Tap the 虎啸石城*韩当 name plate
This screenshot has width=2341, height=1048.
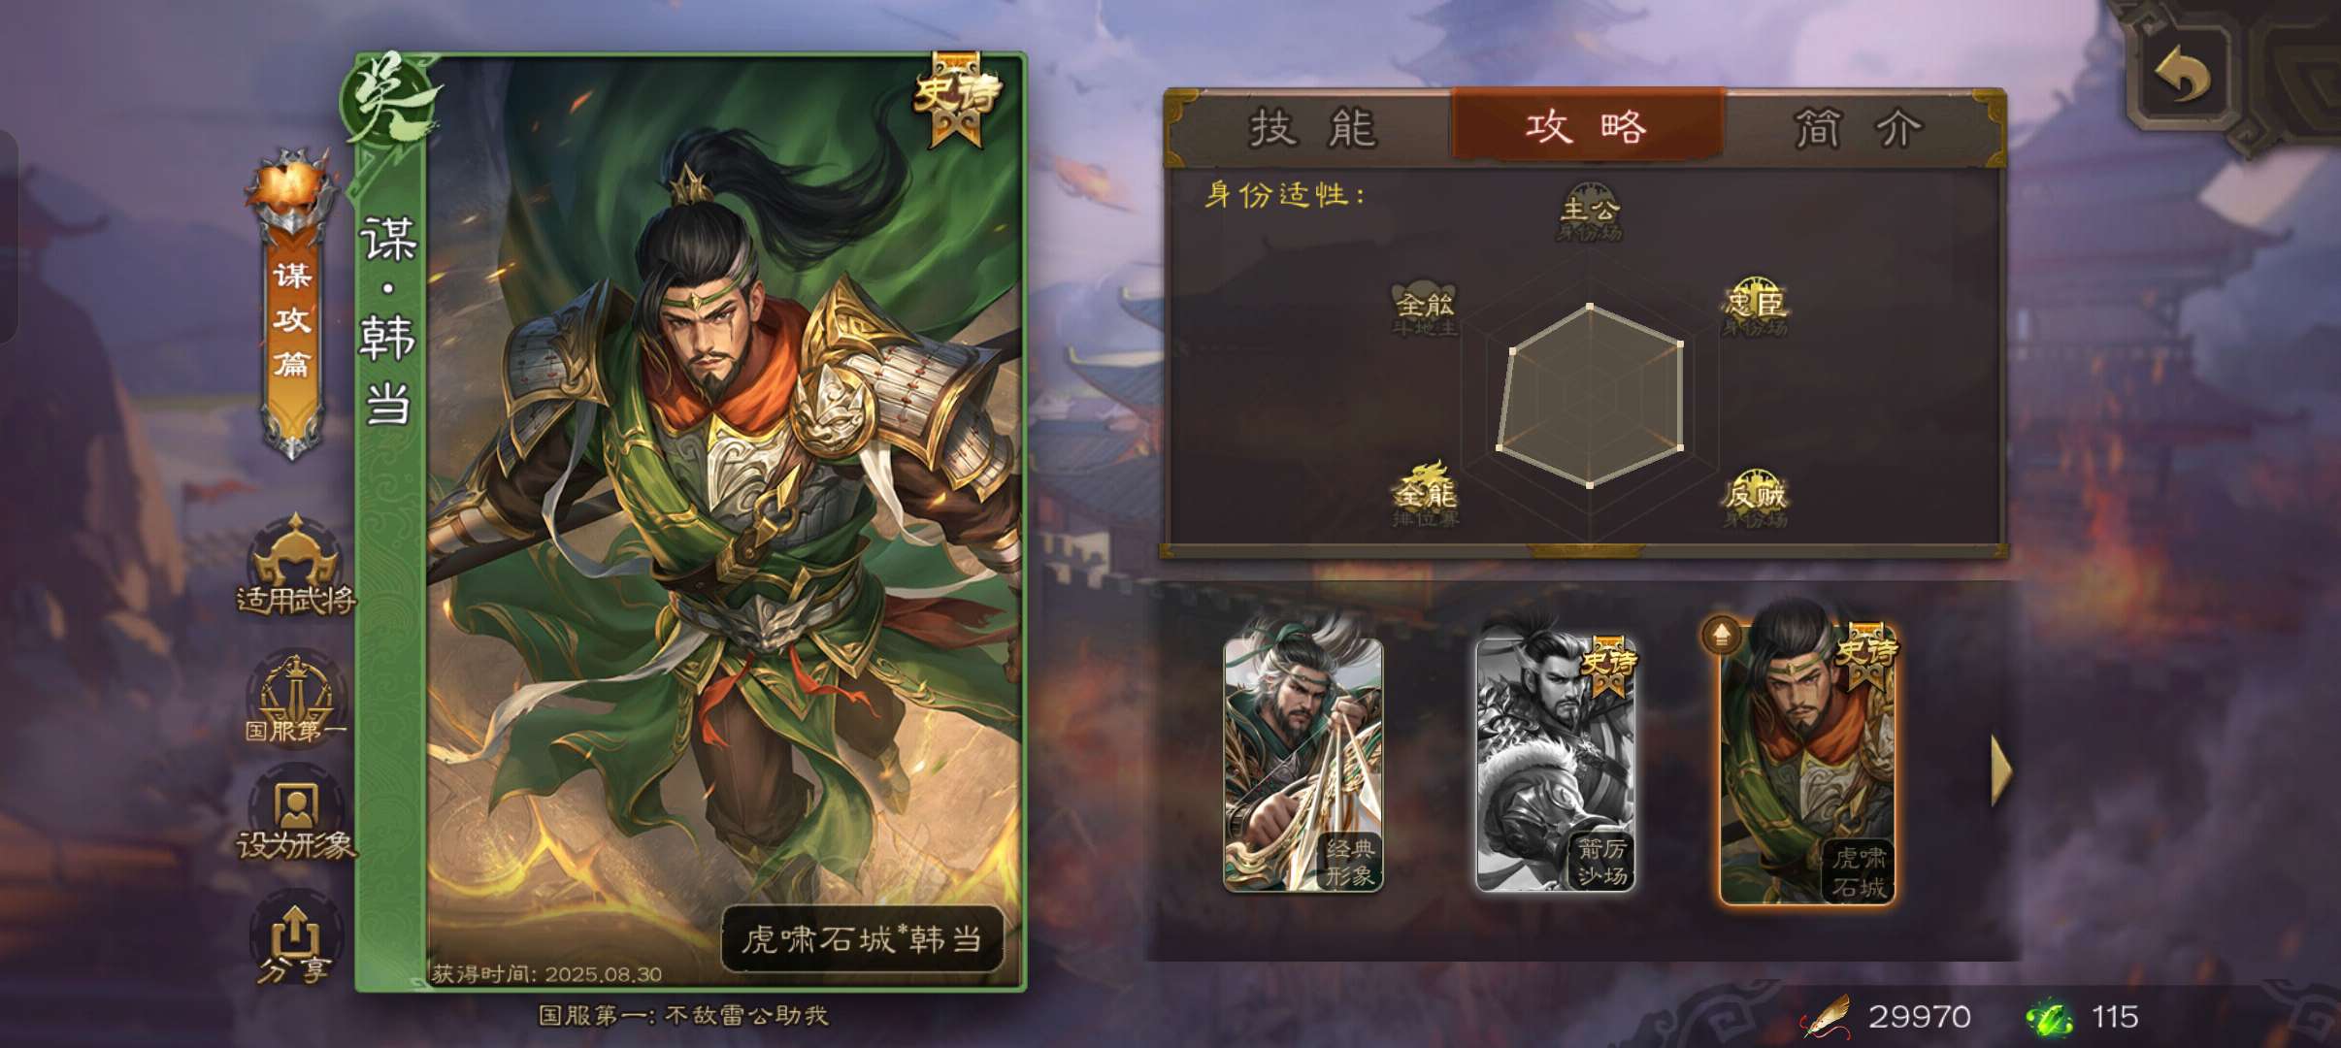coord(862,938)
